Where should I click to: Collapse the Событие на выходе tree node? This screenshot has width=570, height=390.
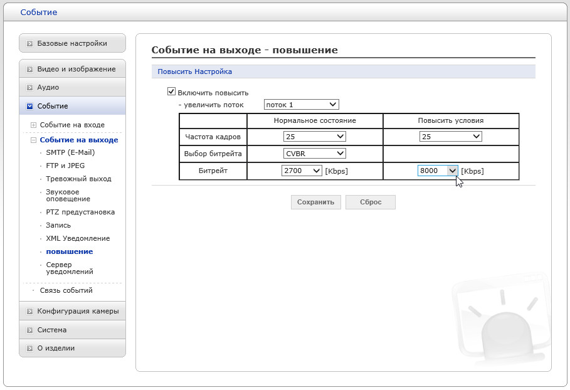click(34, 140)
